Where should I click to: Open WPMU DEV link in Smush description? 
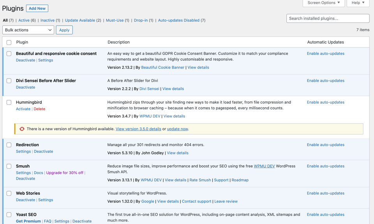264,166
